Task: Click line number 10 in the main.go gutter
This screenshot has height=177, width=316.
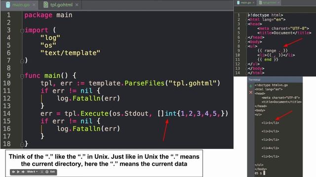Action: coord(6,83)
